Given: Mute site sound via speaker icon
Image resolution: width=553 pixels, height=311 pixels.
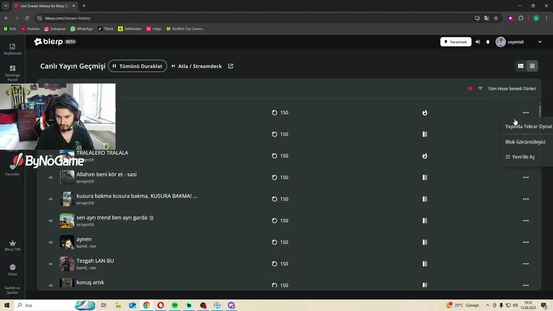Looking at the screenshot, I should (477, 42).
